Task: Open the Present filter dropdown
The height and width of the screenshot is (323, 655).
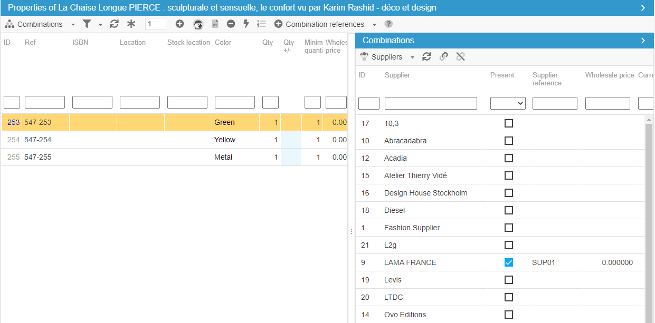Action: pyautogui.click(x=508, y=103)
